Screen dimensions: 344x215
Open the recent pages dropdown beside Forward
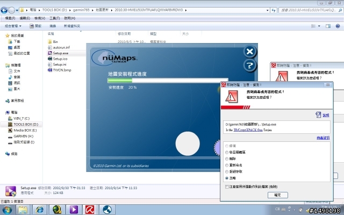pos(17,10)
